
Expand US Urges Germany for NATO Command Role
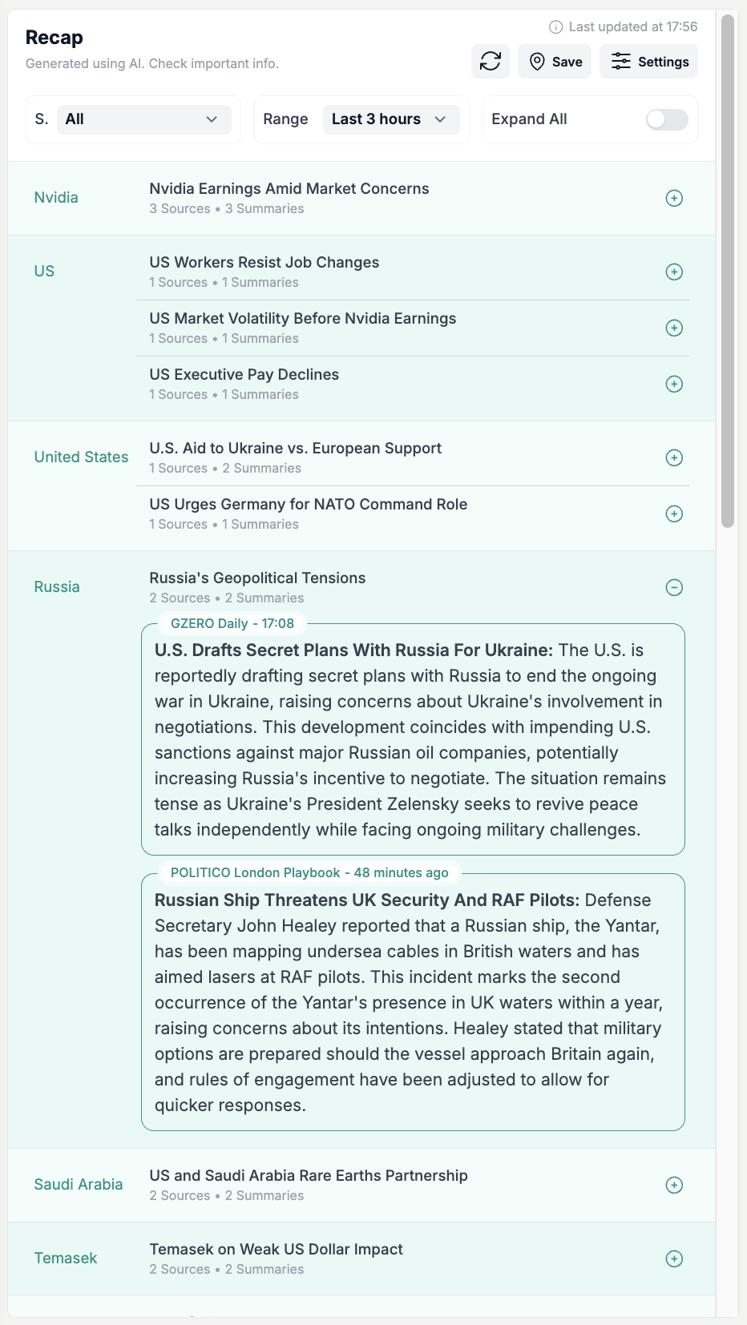coord(674,513)
